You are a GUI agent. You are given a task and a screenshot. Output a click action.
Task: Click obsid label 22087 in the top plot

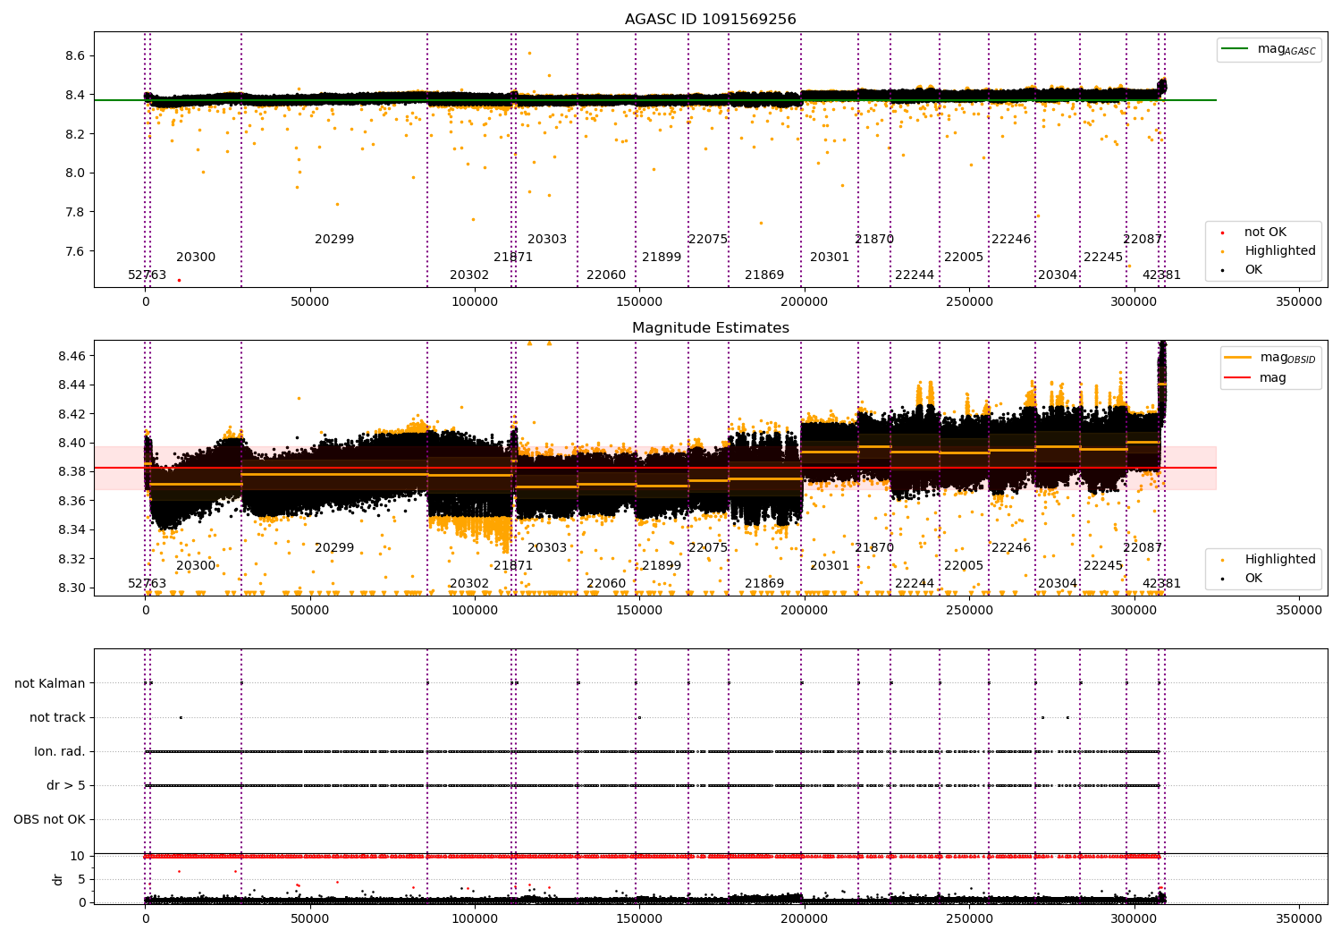click(x=1143, y=240)
